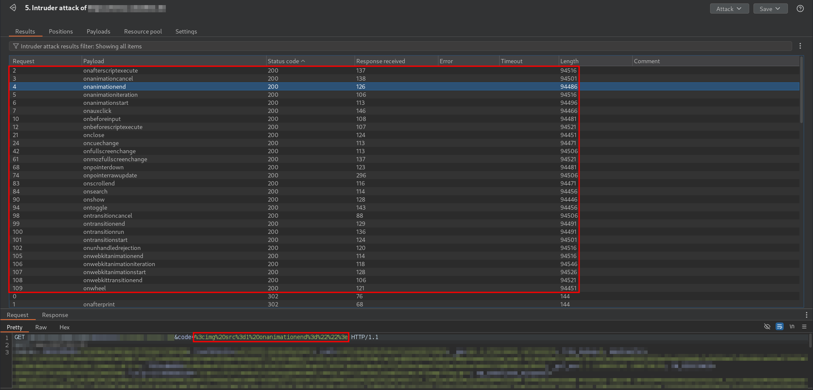
Task: Select the ontransitionend payload row
Action: (404, 224)
